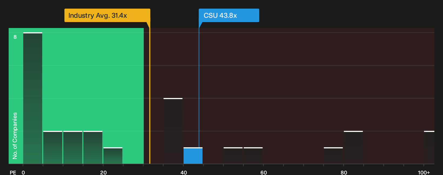Select the 100+ bar at right edge

point(429,147)
